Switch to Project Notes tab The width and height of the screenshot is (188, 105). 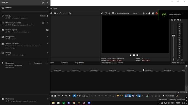pyautogui.click(x=80, y=63)
